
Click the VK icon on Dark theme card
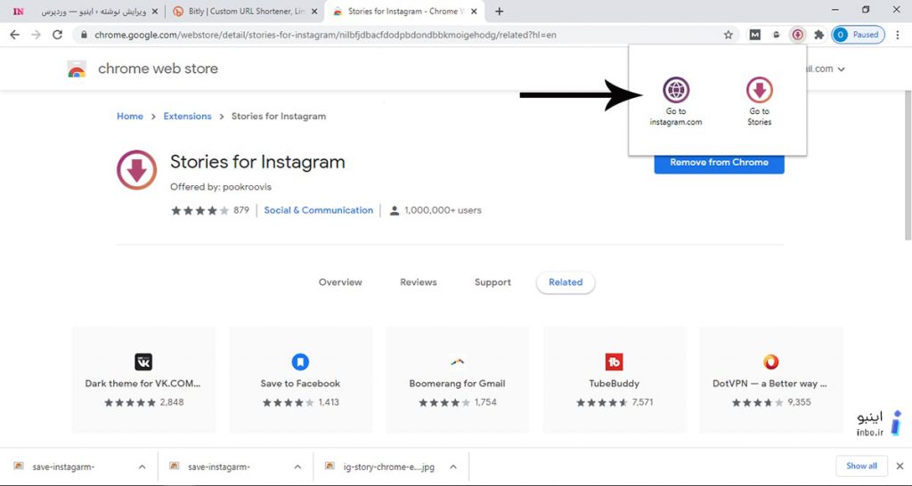click(x=143, y=361)
